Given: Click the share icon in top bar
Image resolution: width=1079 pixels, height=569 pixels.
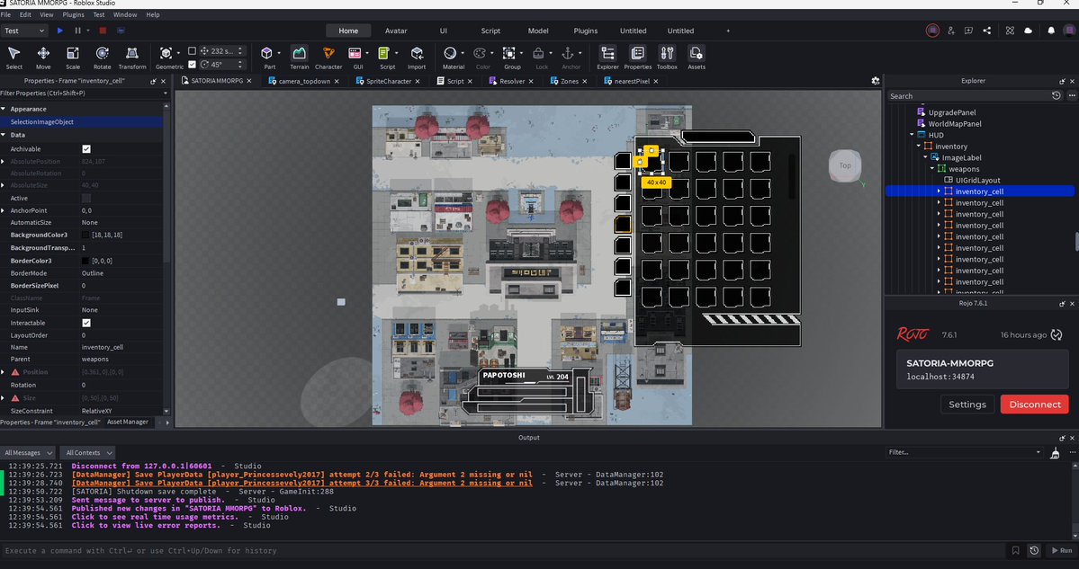Looking at the screenshot, I should click(x=987, y=31).
